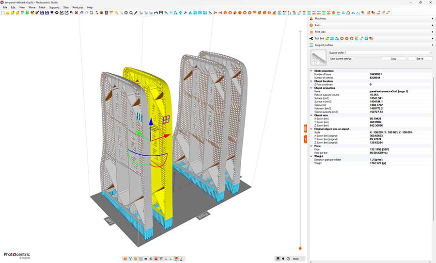Click the Save current settings button

click(341, 59)
